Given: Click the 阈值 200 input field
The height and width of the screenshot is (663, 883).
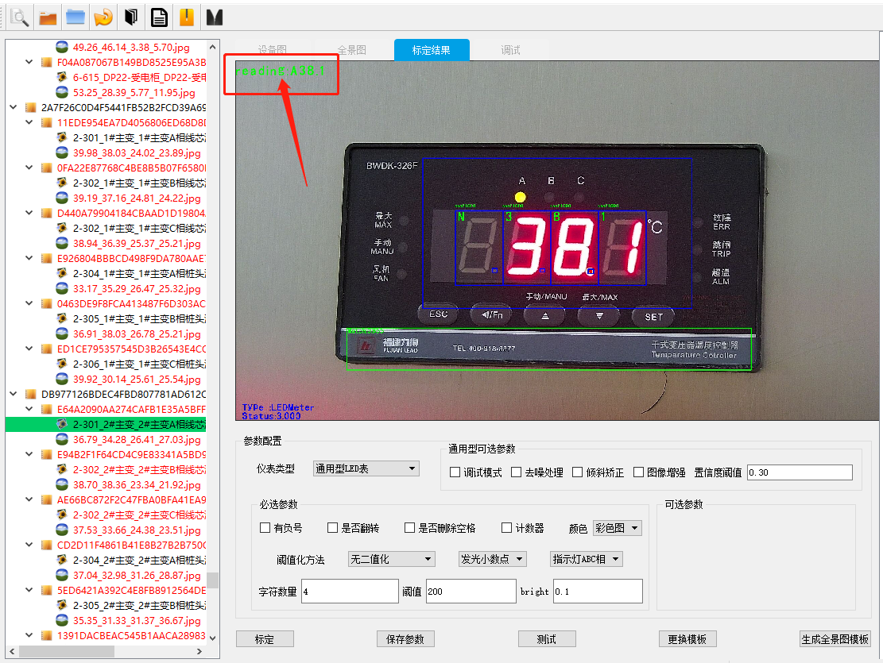Looking at the screenshot, I should point(471,592).
